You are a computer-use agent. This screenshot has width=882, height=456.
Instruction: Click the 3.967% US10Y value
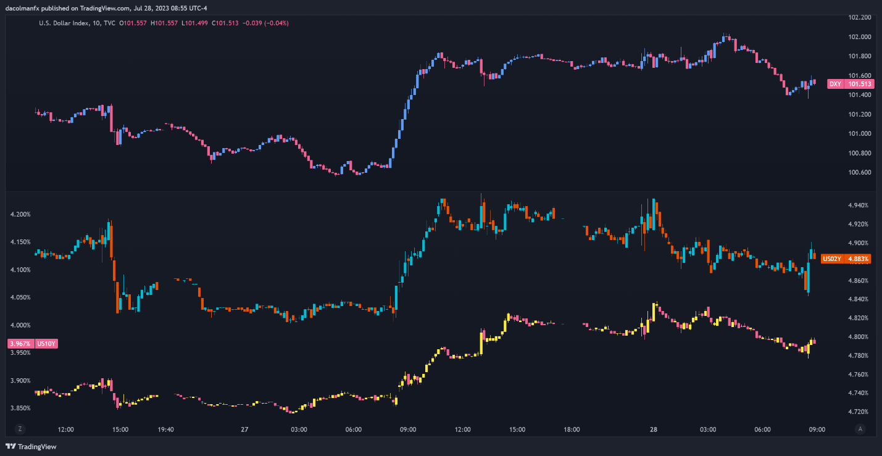[20, 343]
